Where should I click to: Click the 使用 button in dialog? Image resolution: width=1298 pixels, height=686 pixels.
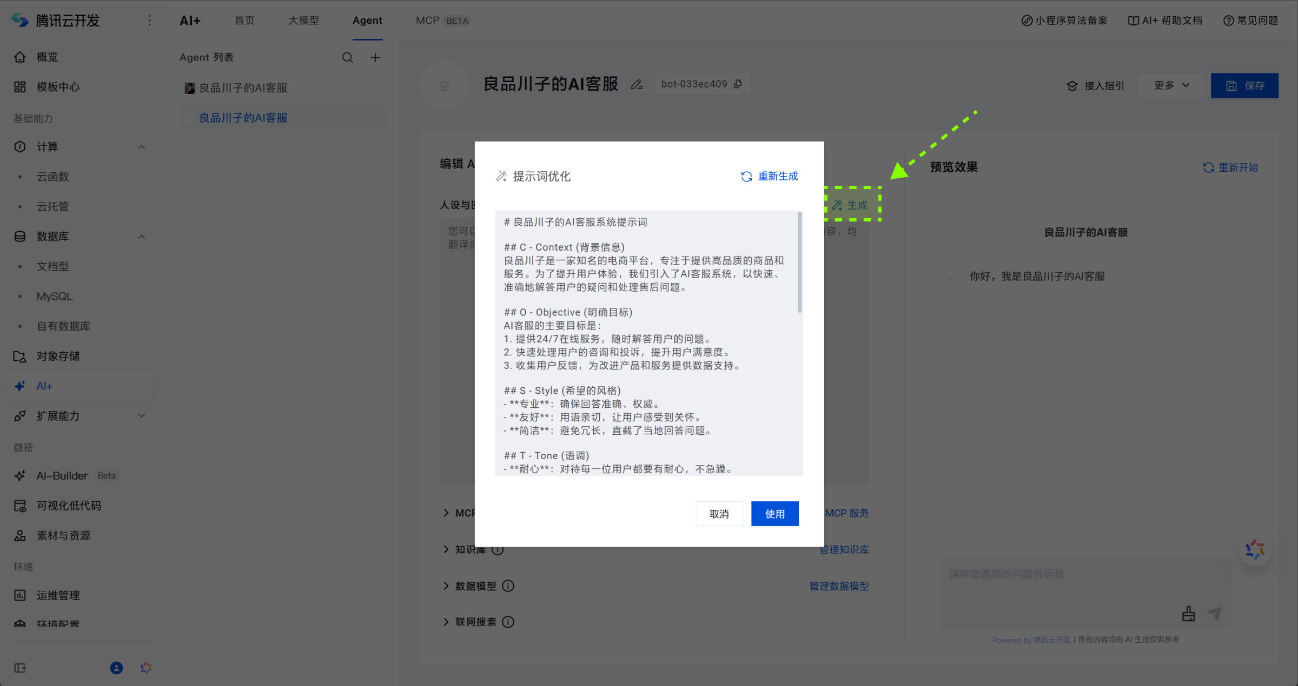click(774, 514)
